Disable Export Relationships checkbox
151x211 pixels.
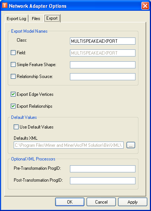tap(13, 106)
